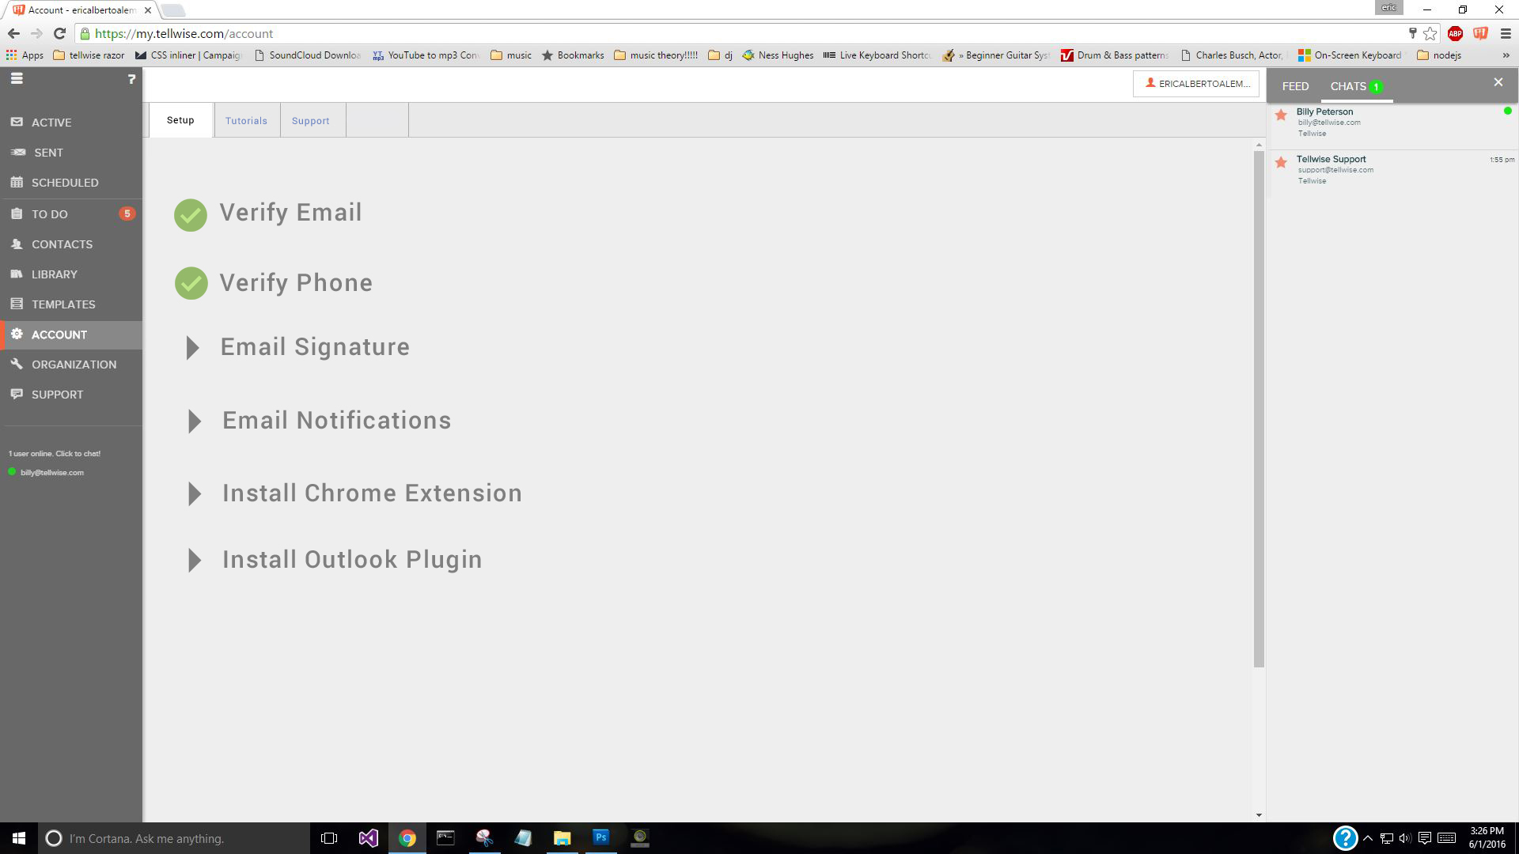Close the chats side panel

pyautogui.click(x=1498, y=82)
